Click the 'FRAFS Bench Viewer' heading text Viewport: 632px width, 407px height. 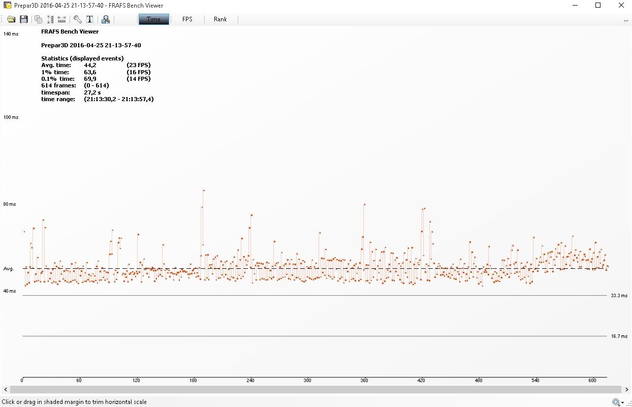coord(70,32)
